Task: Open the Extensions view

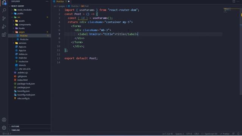Action: click(4, 34)
